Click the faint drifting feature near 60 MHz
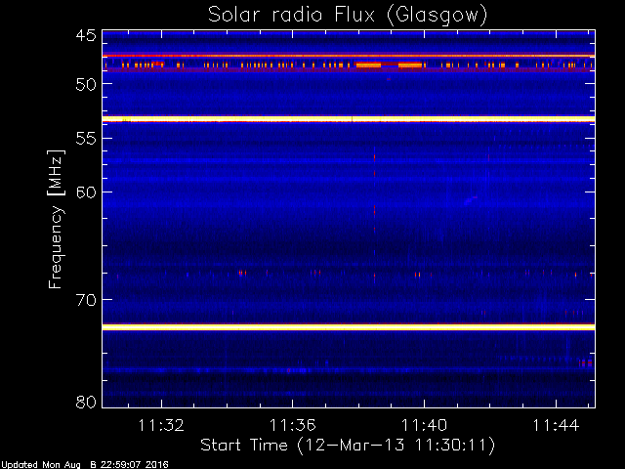 (471, 199)
